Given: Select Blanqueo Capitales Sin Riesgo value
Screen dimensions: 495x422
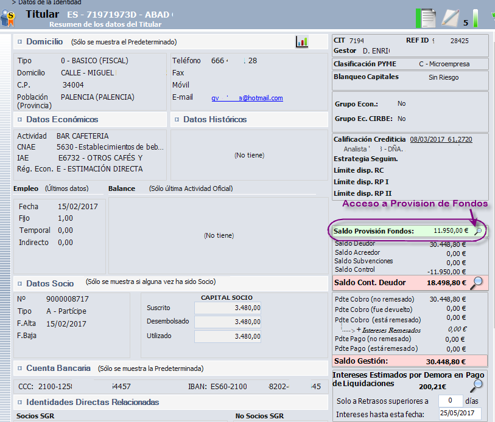Looking at the screenshot, I should pos(443,77).
